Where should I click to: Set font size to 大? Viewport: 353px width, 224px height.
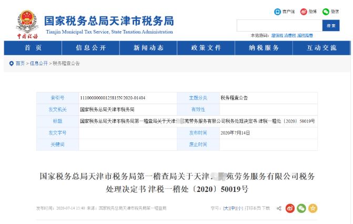tap(226, 208)
